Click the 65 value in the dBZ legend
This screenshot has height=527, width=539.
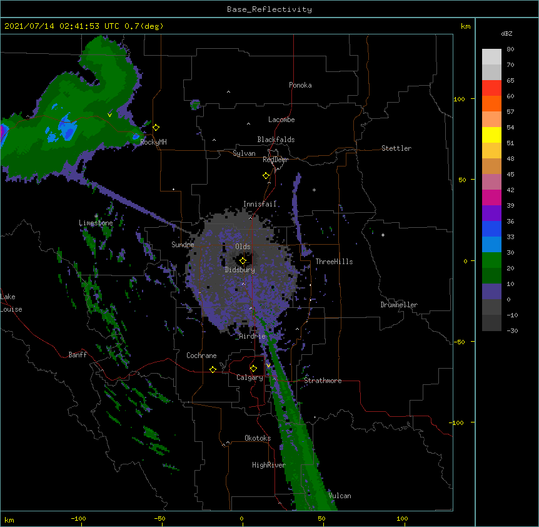[x=510, y=80]
